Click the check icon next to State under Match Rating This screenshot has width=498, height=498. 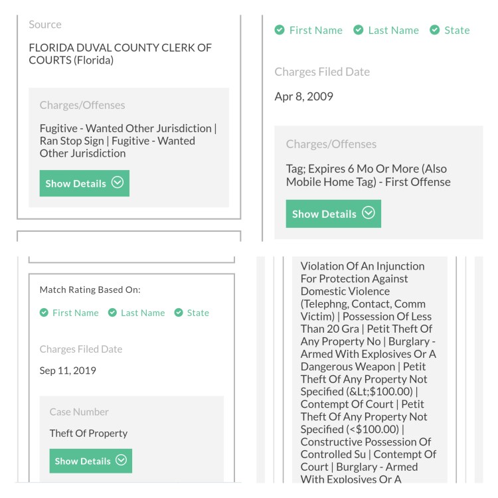[179, 313]
